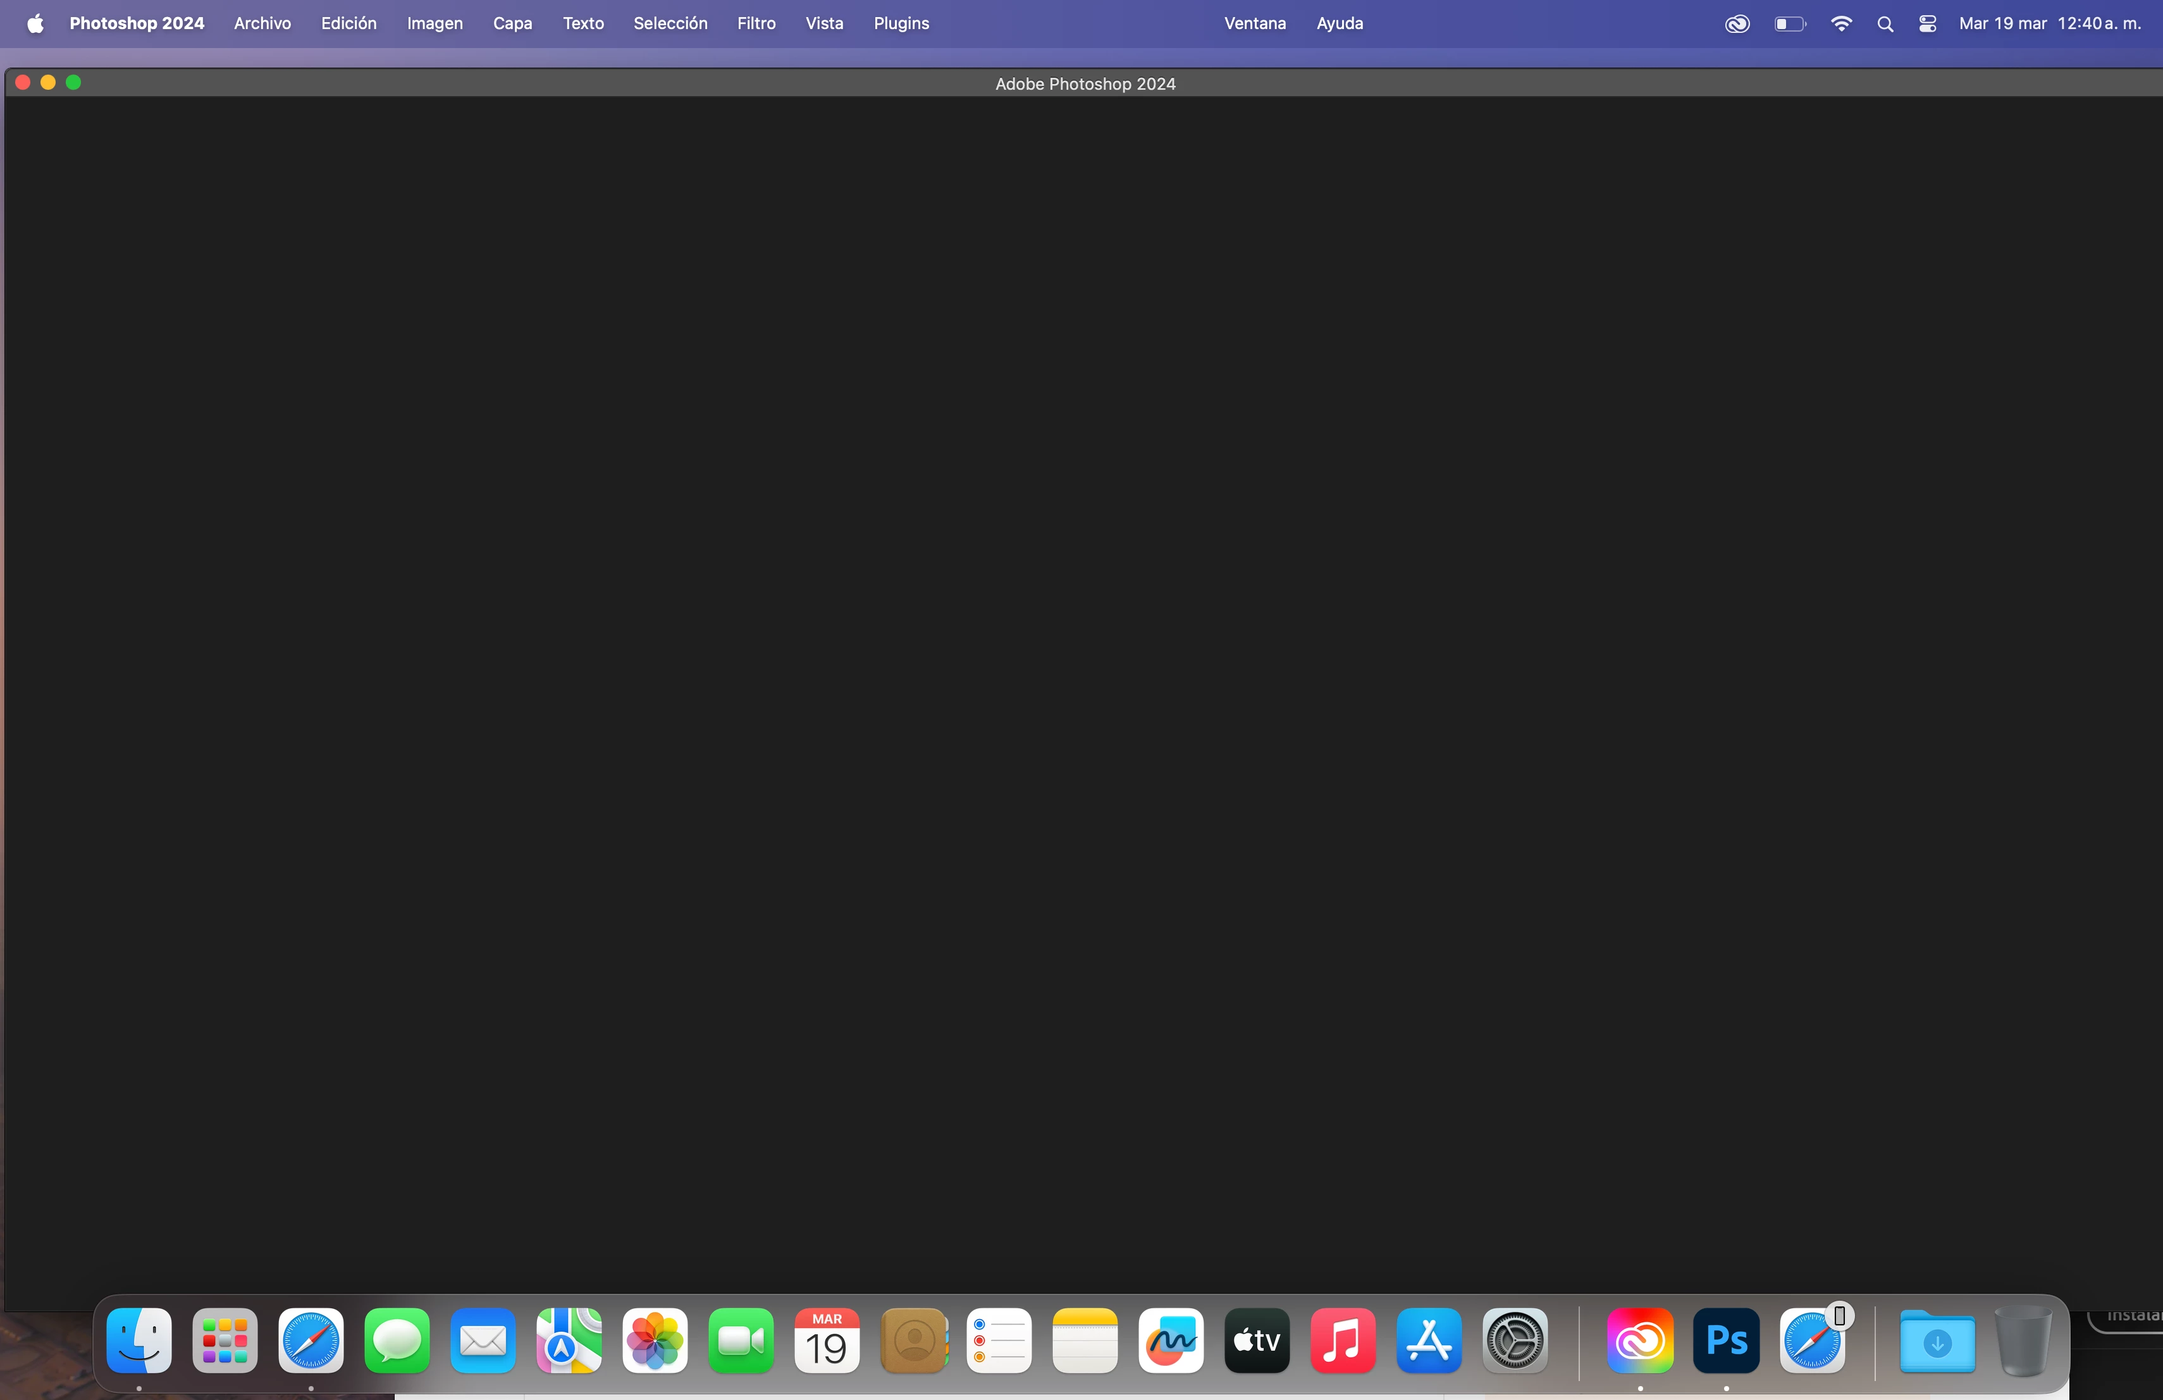Open Creative Cloud from the Dock
The width and height of the screenshot is (2163, 1400).
[x=1639, y=1340]
